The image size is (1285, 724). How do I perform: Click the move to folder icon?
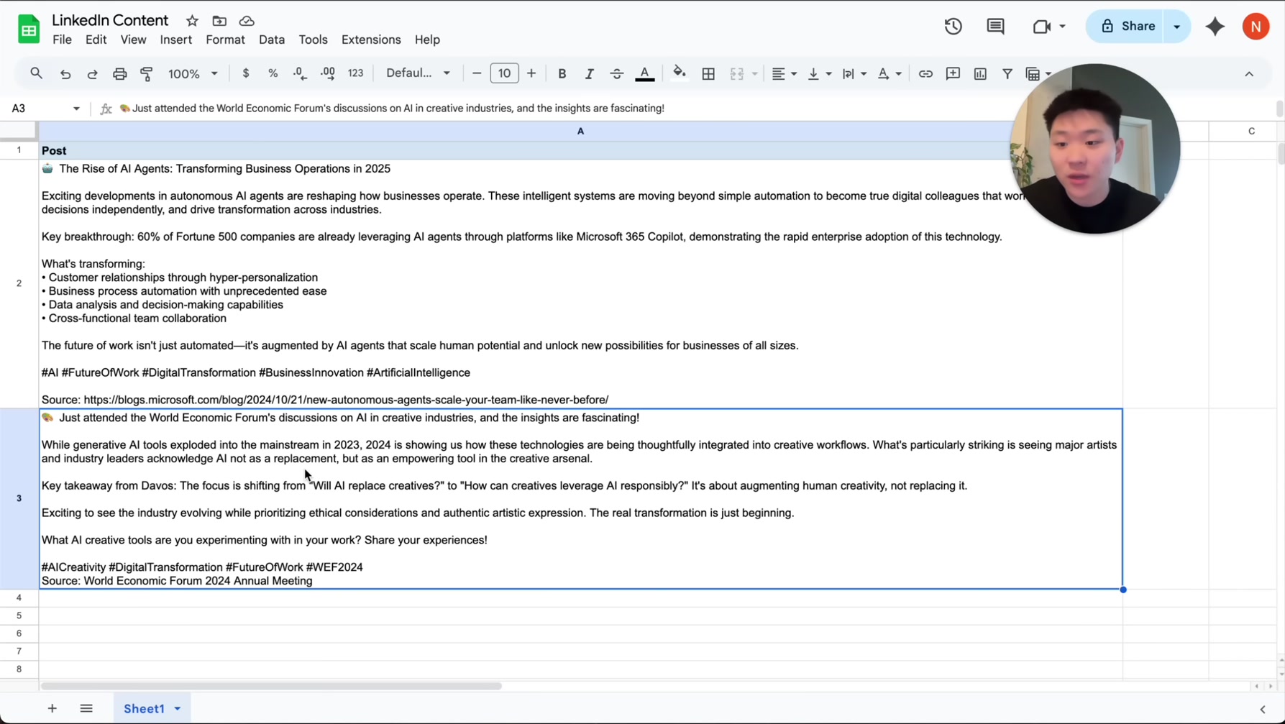click(219, 21)
